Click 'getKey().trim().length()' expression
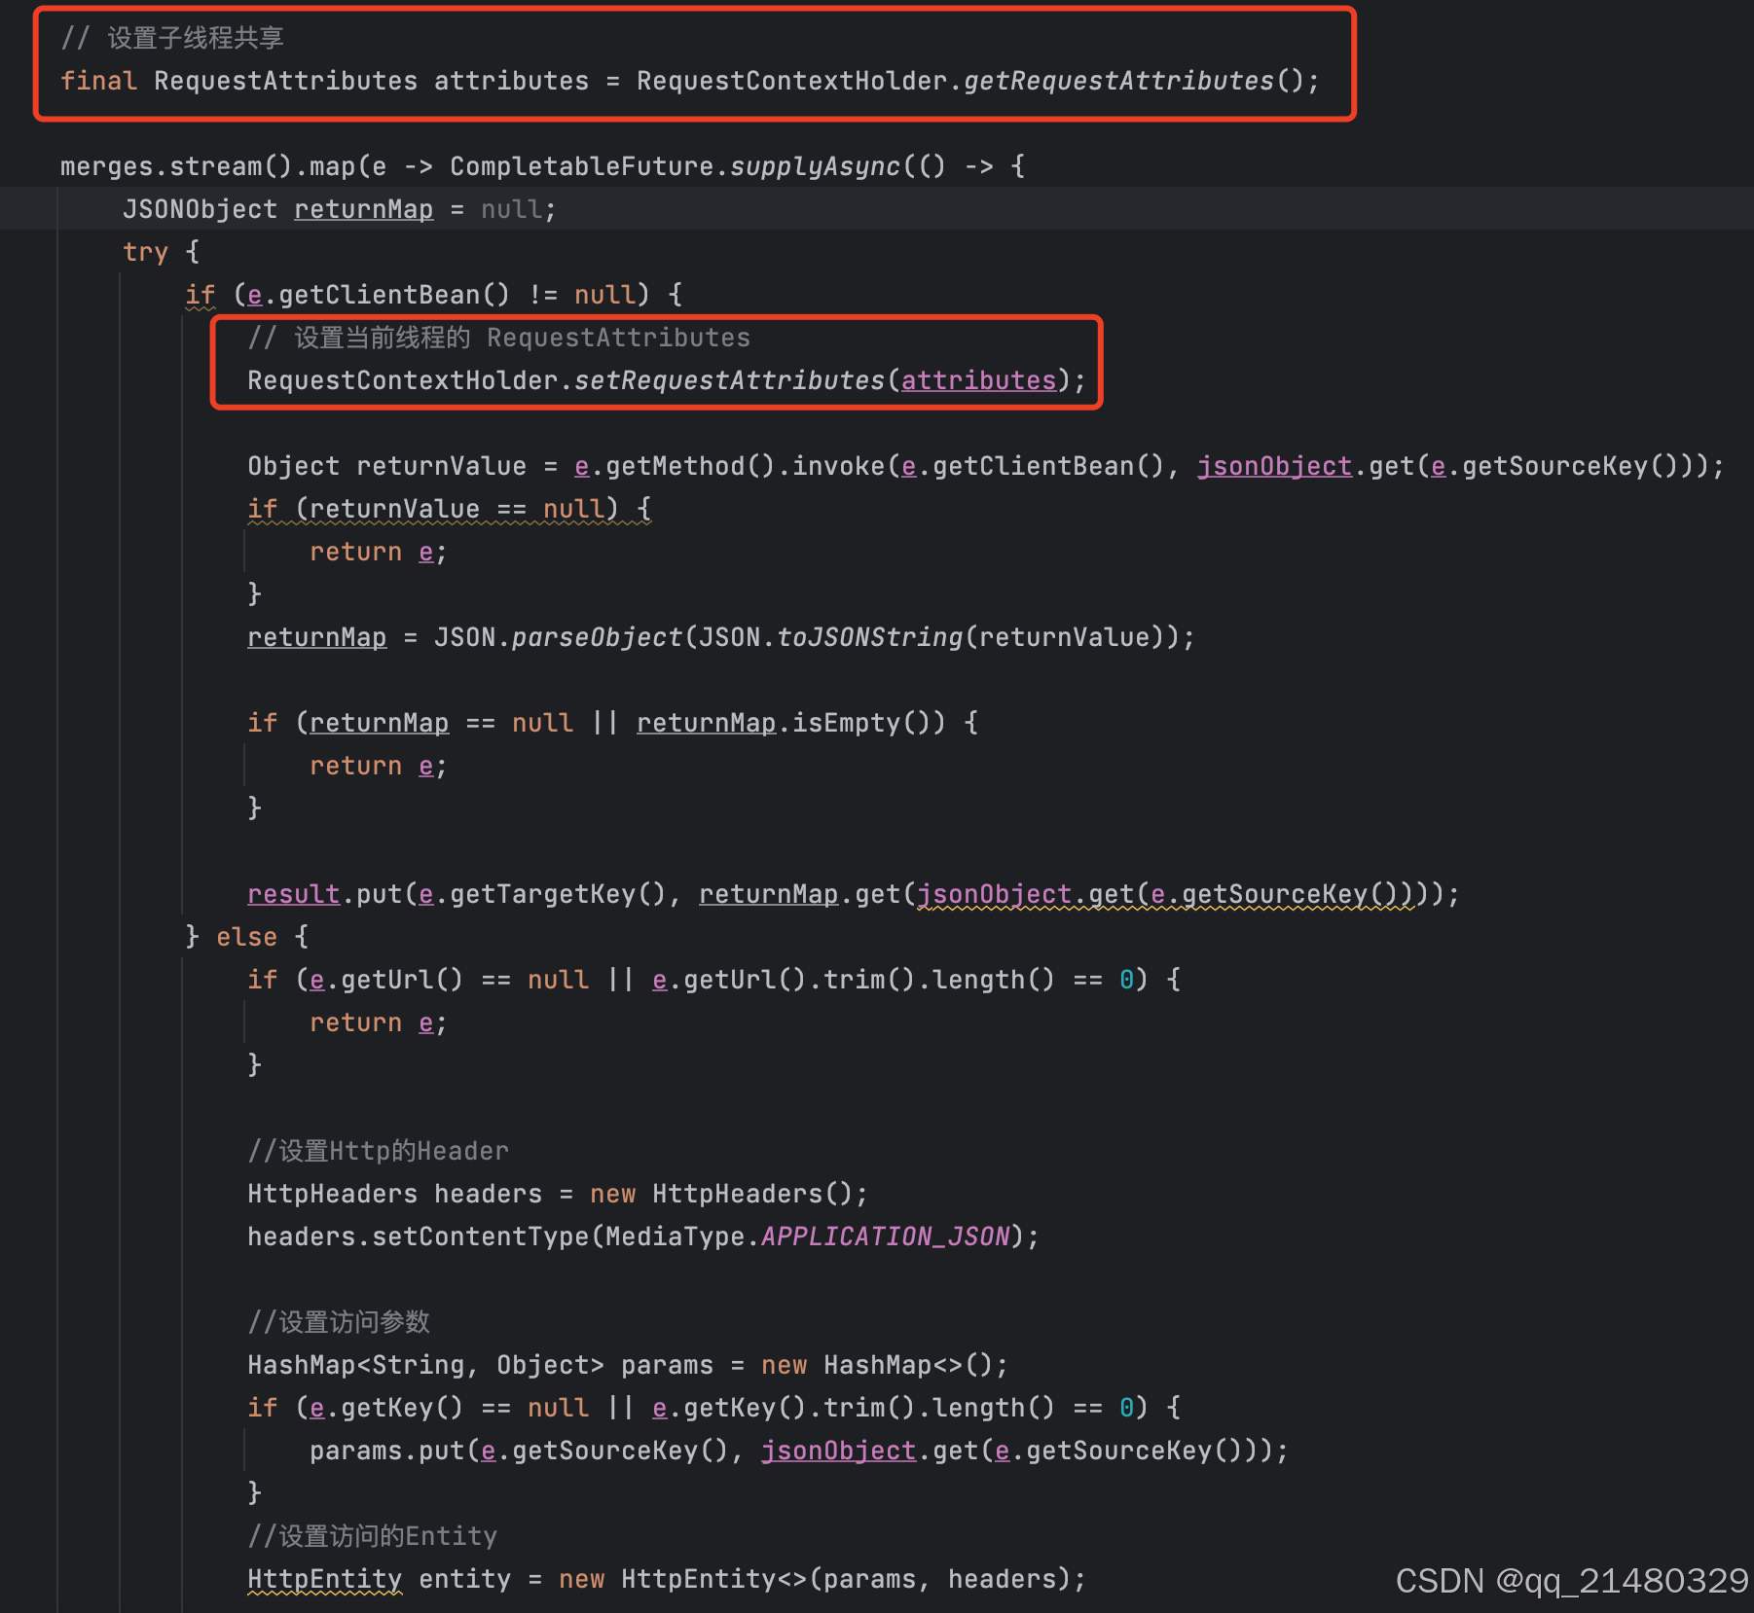 click(868, 1408)
